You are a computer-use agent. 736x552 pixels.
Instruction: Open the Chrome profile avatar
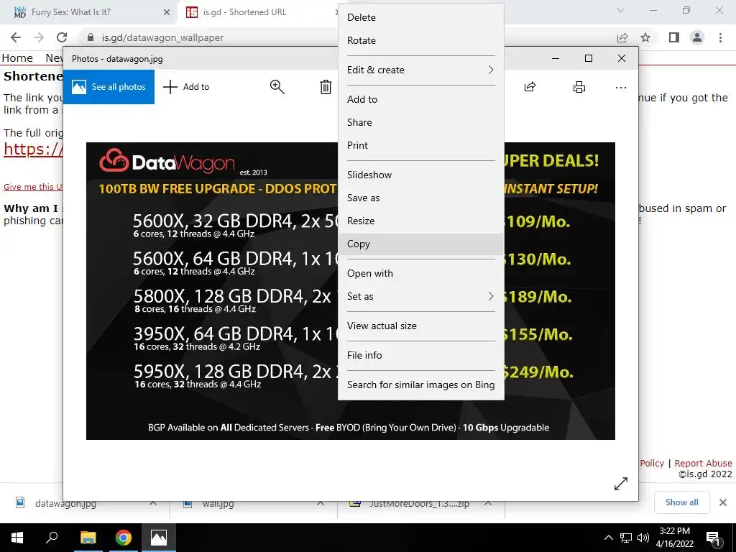pos(697,37)
